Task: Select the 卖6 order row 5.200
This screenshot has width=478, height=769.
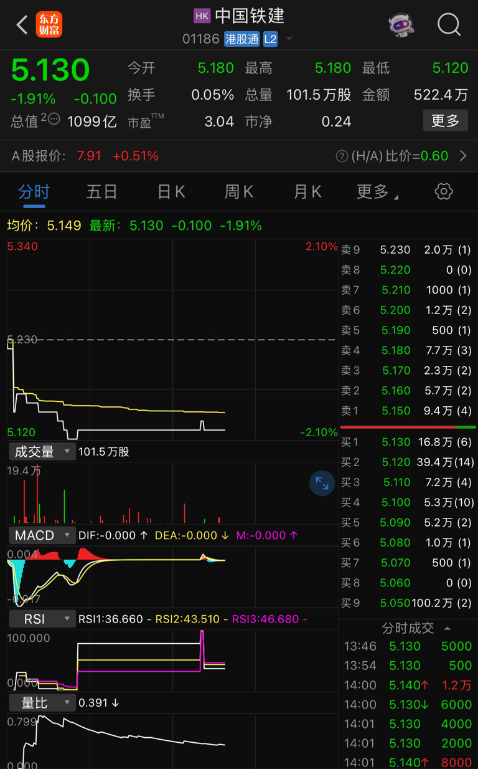Action: (x=408, y=310)
